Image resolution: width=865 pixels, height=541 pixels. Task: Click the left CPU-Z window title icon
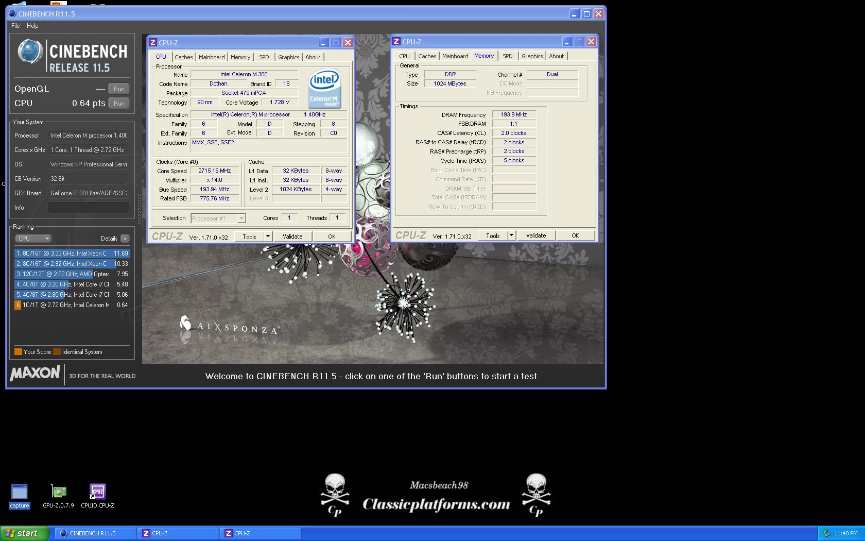pos(153,42)
